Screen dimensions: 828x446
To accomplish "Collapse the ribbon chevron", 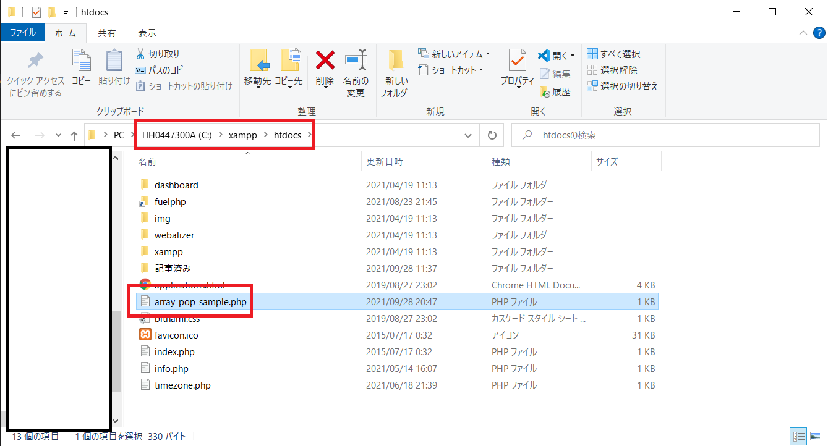I will point(803,33).
